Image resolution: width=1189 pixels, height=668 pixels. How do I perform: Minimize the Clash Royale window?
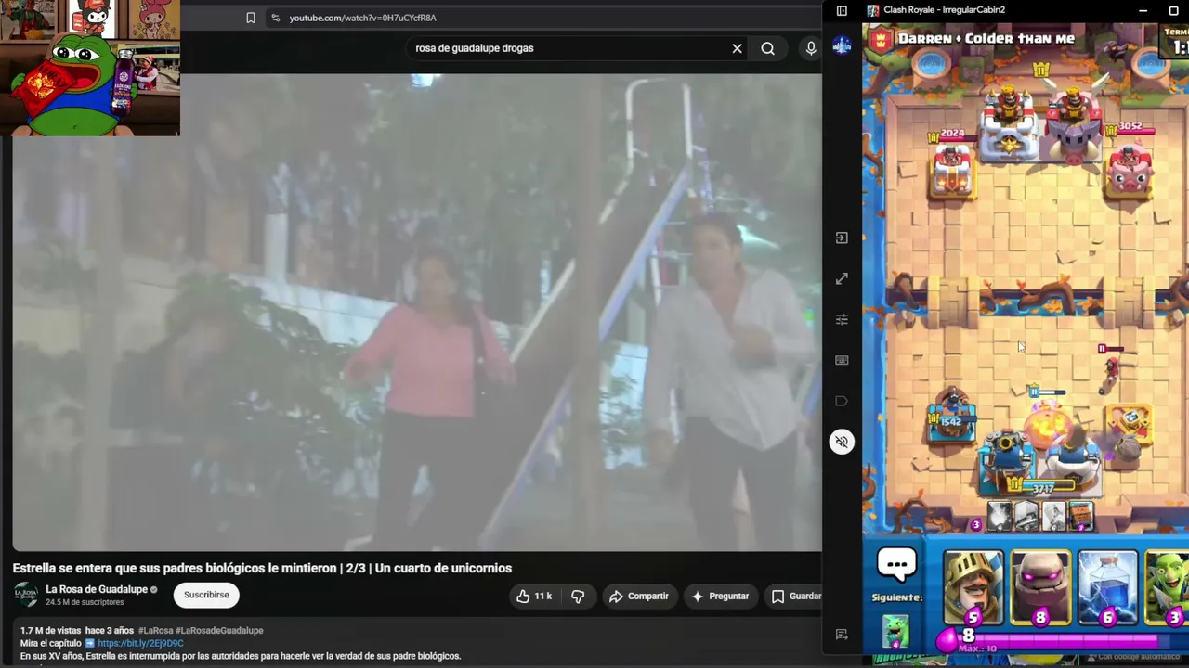click(1144, 10)
